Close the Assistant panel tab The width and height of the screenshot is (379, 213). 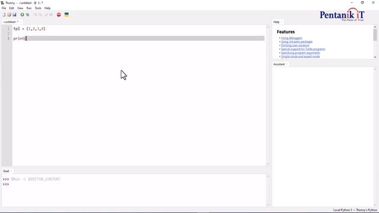(287, 64)
